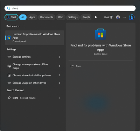140x131 pixels.
Task: Click Open in the preview pane
Action: click(78, 66)
